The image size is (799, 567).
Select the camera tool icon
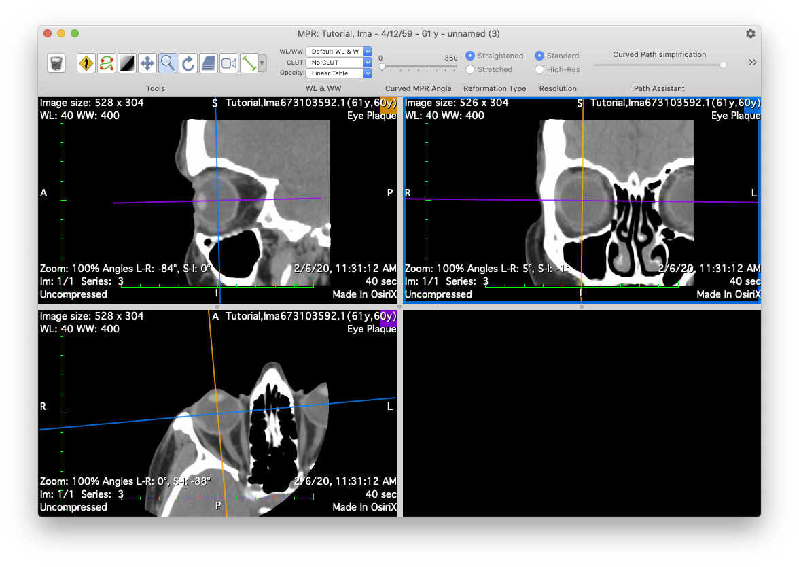click(x=229, y=63)
